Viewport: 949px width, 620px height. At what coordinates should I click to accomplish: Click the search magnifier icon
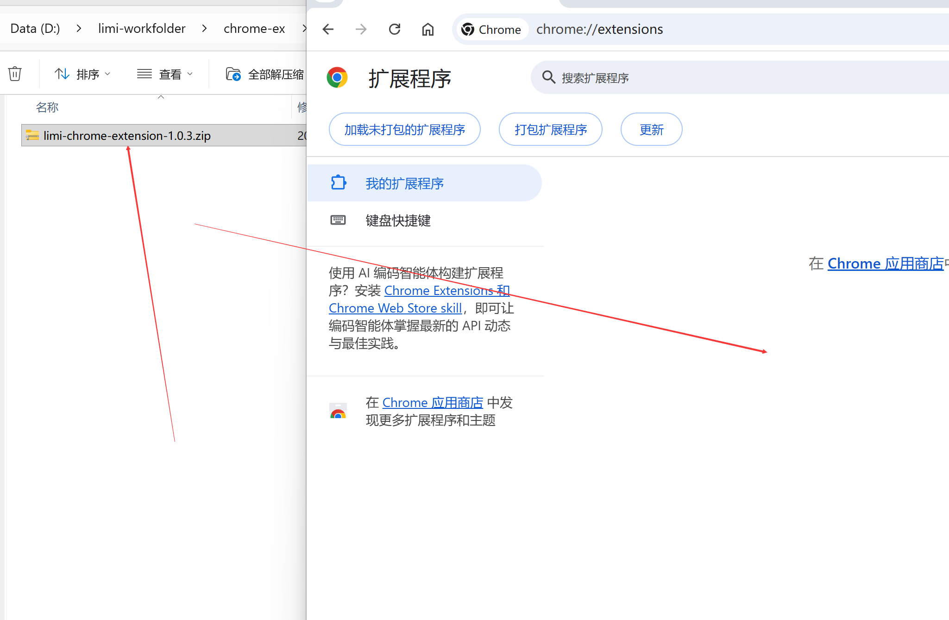point(548,77)
